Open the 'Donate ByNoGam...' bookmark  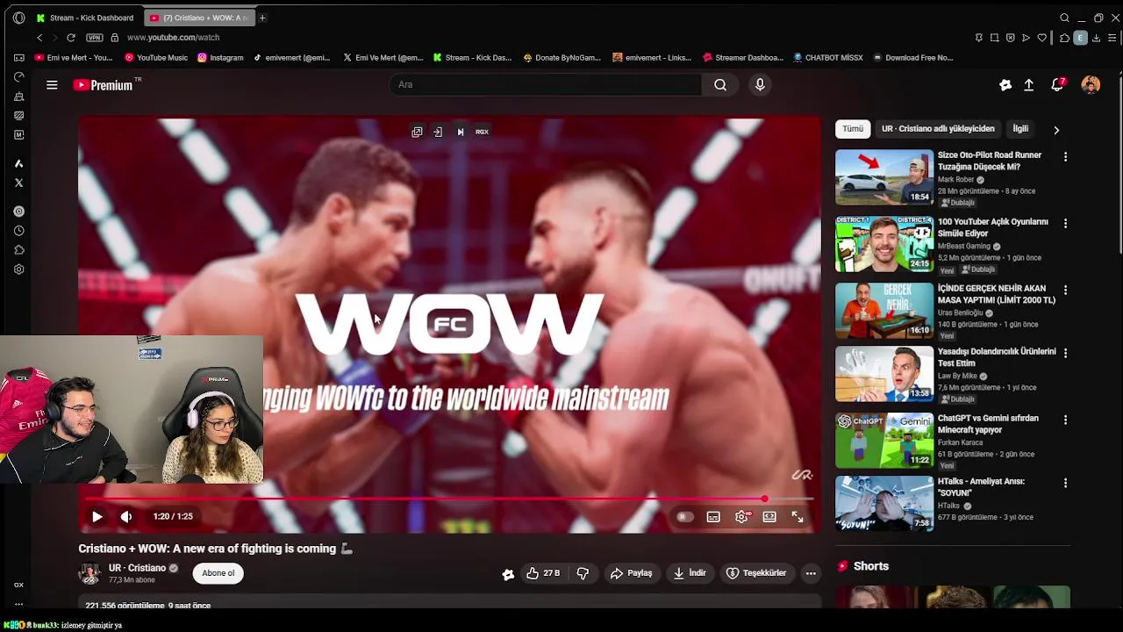(x=562, y=58)
